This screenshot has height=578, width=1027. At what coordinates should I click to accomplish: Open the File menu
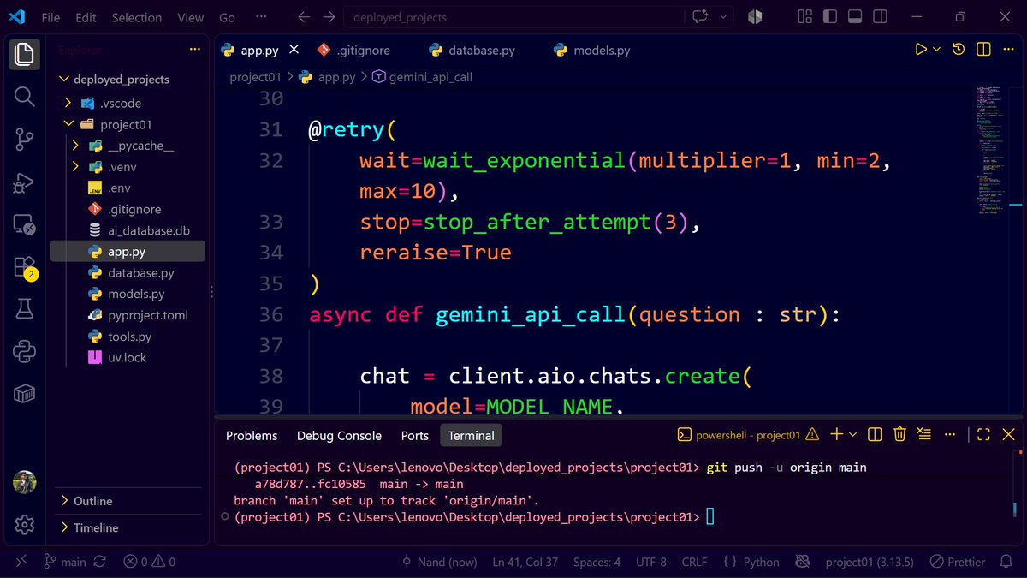(50, 17)
